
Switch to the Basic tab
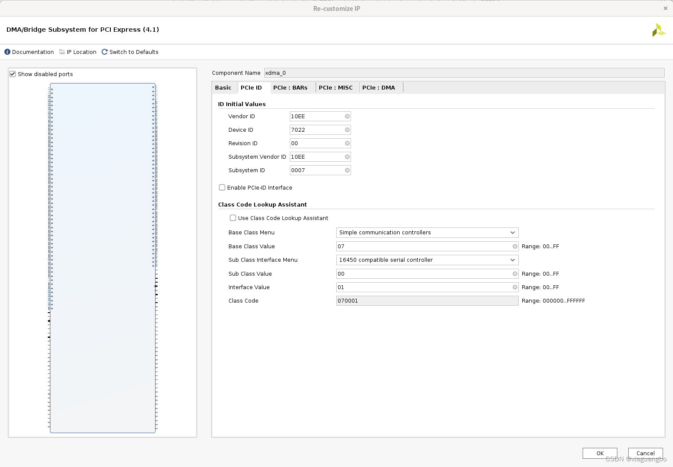[x=223, y=88]
